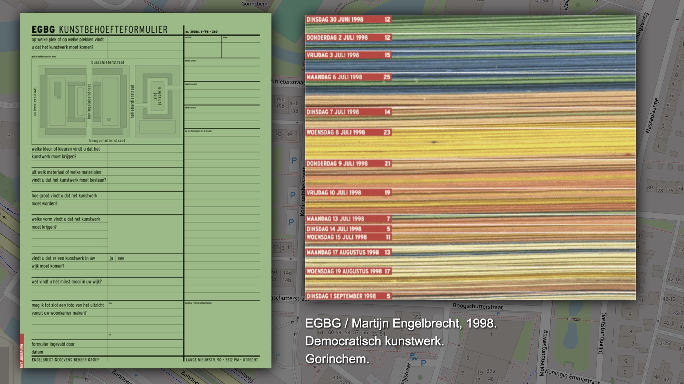Click the form question 'welke kleur of kleuren vindt u dat het'
This screenshot has width=684, height=384.
click(66, 149)
